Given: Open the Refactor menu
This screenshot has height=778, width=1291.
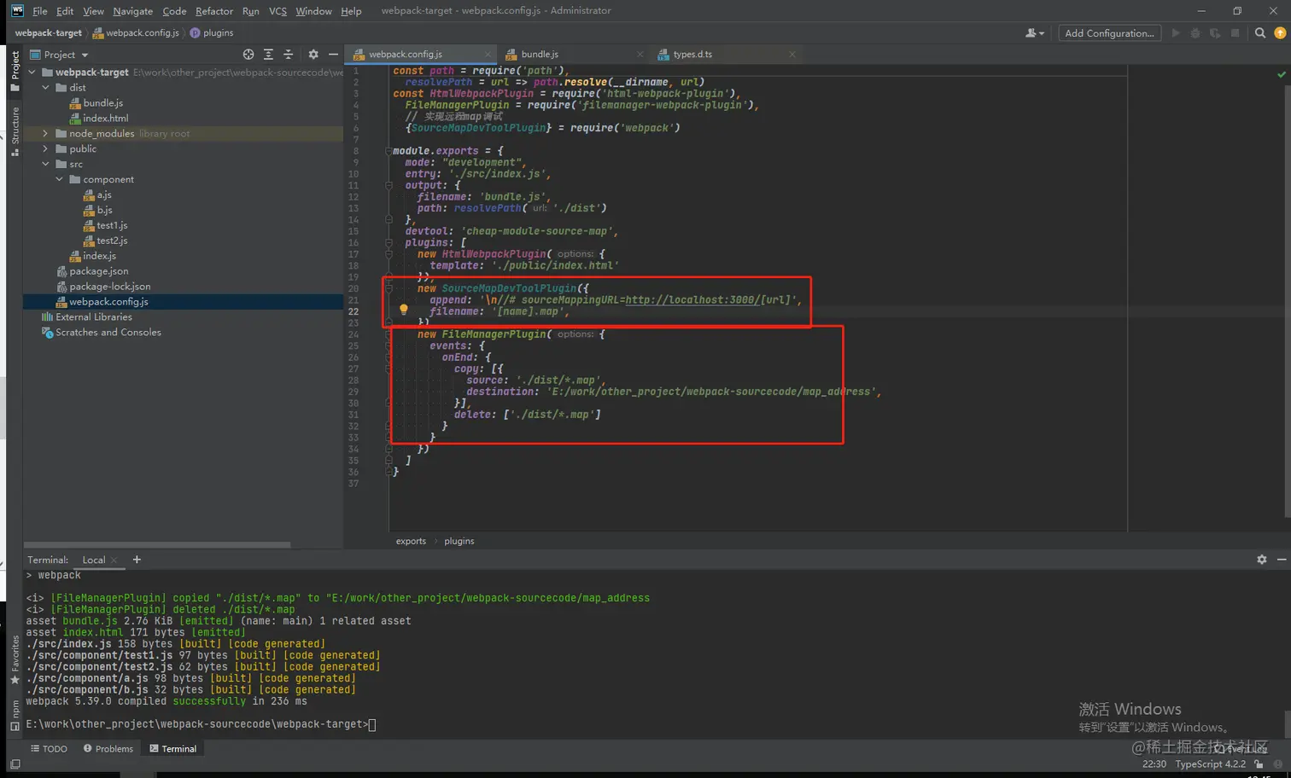Looking at the screenshot, I should pos(214,11).
